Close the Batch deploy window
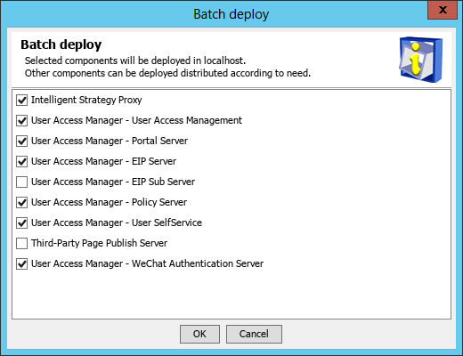The height and width of the screenshot is (356, 463). point(443,10)
